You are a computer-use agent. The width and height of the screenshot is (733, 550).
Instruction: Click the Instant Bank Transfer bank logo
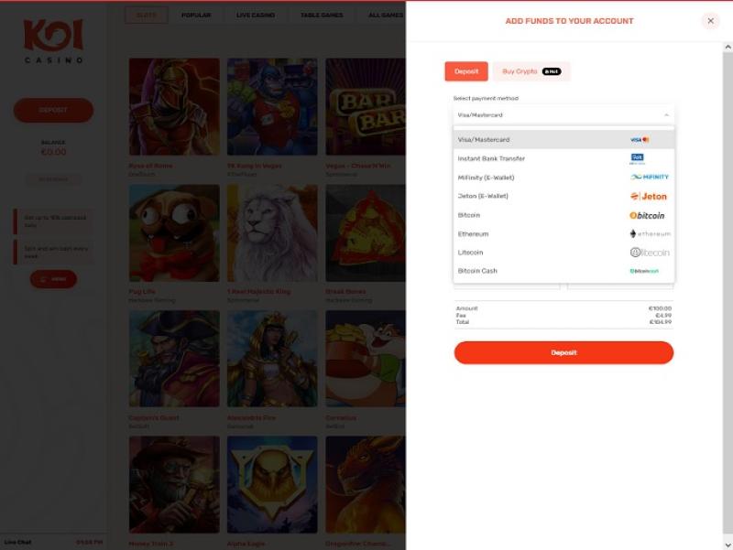[637, 158]
